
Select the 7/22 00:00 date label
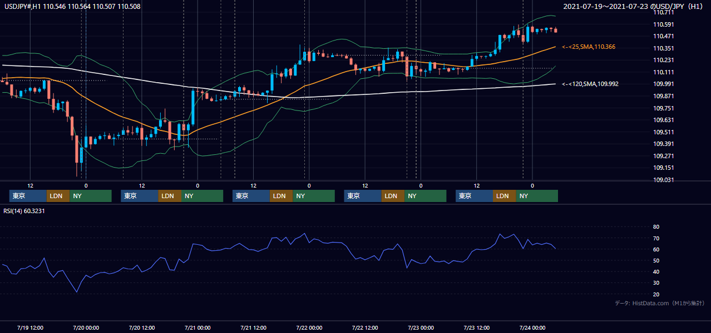tap(309, 327)
